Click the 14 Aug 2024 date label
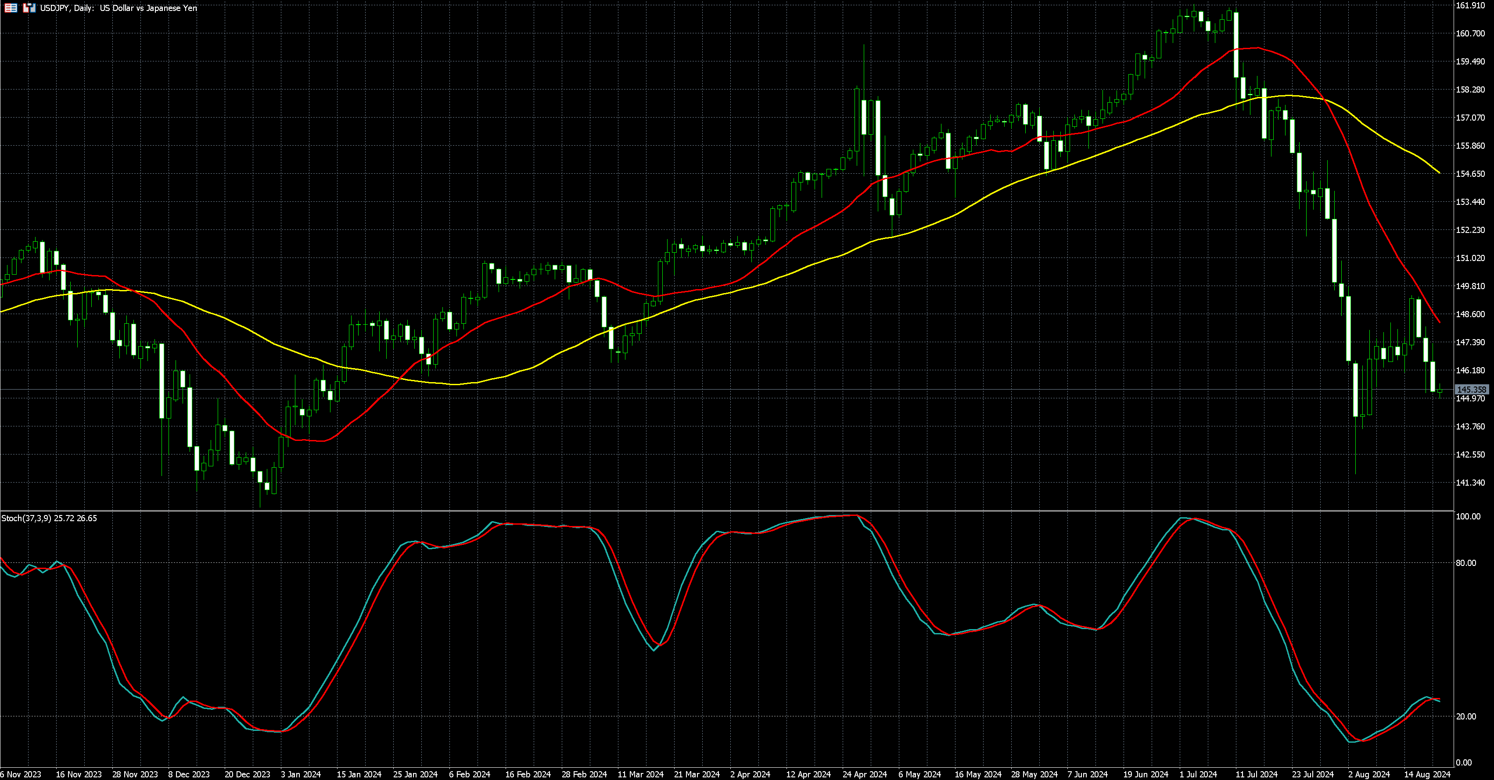1494x780 pixels. point(1427,774)
